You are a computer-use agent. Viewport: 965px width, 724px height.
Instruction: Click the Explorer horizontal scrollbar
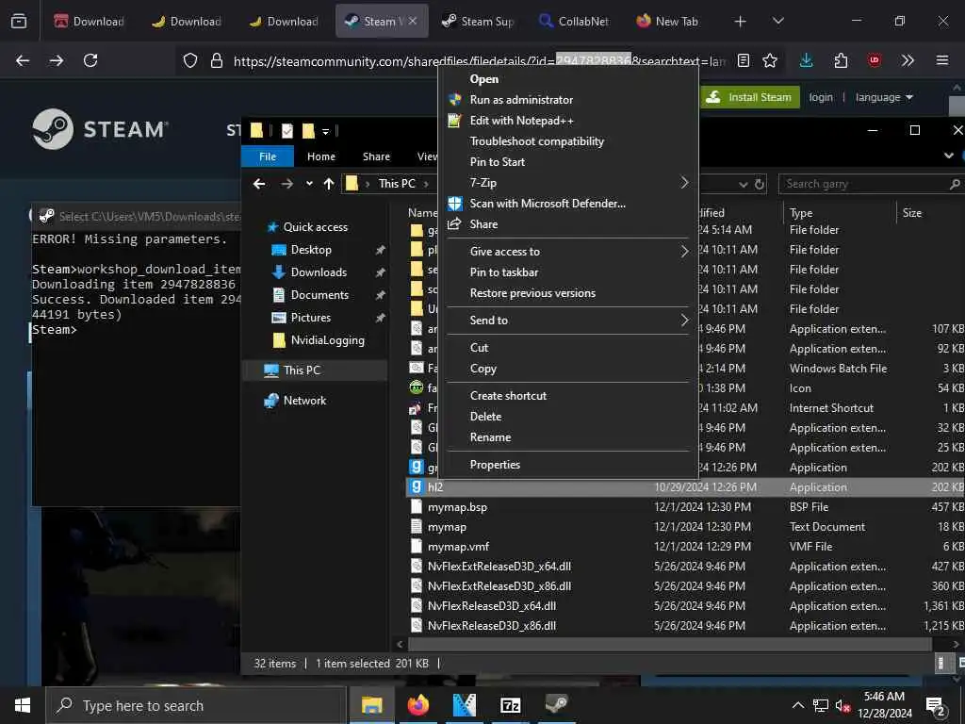pos(670,644)
